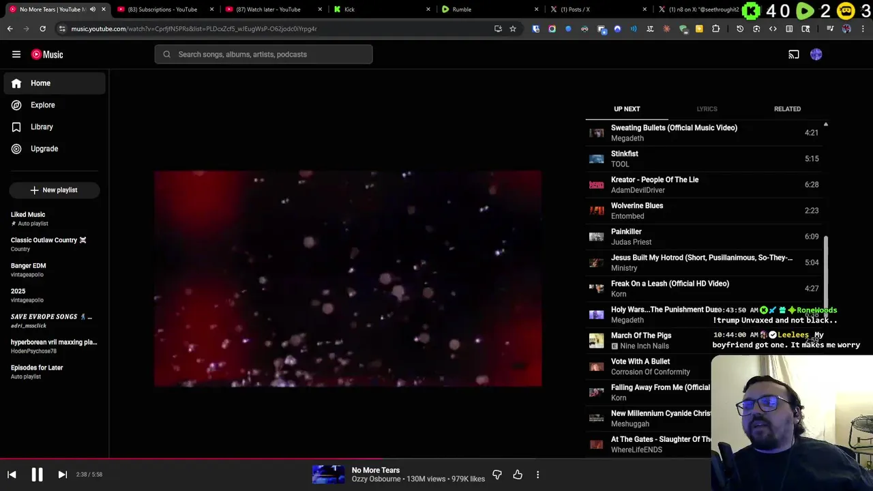Go back in browser history
The width and height of the screenshot is (873, 491).
point(10,29)
